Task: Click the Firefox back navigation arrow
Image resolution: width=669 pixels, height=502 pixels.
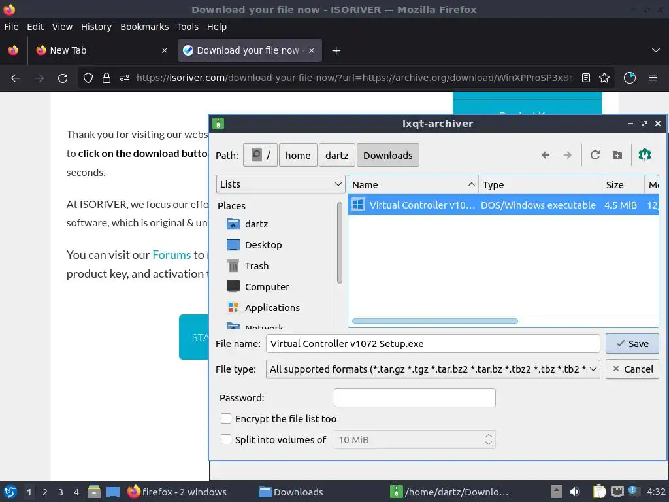Action: click(x=16, y=78)
